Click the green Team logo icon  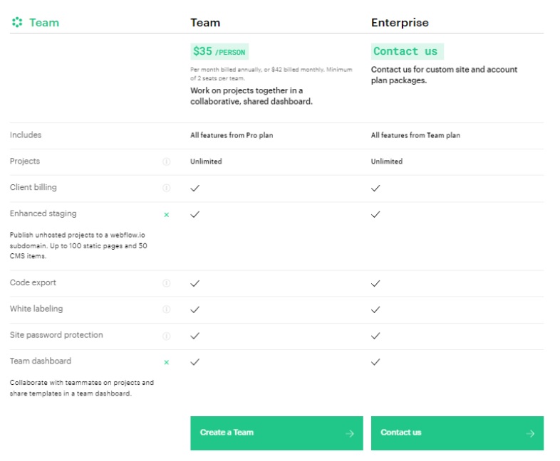pyautogui.click(x=17, y=23)
